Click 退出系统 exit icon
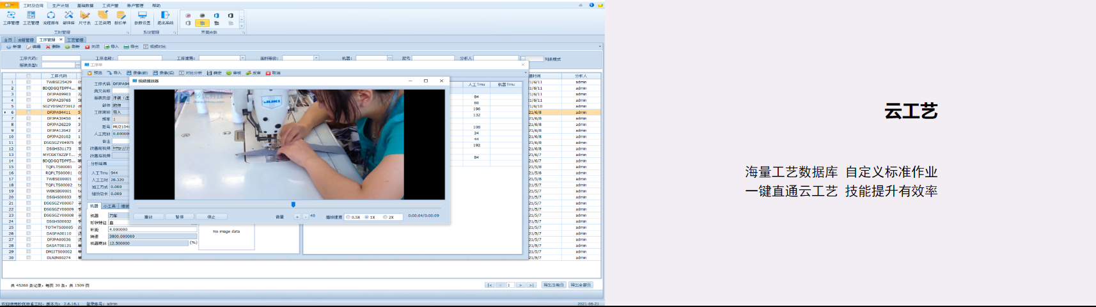The height and width of the screenshot is (307, 1096). pyautogui.click(x=165, y=15)
